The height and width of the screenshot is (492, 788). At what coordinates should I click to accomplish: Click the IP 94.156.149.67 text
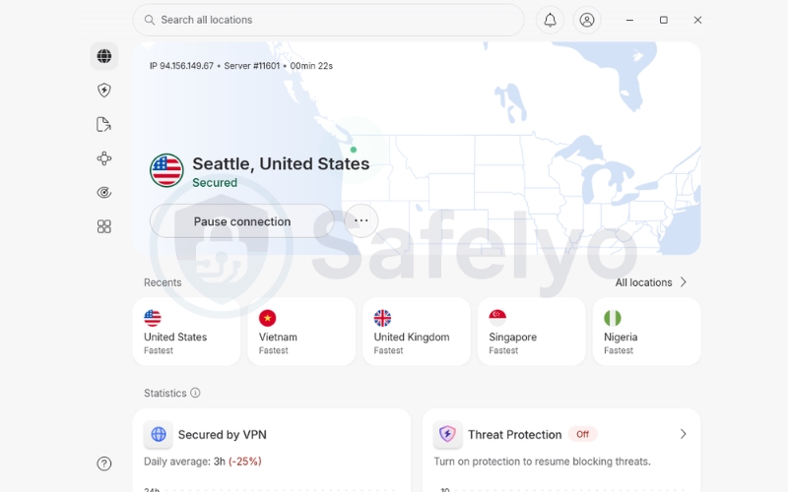point(181,66)
